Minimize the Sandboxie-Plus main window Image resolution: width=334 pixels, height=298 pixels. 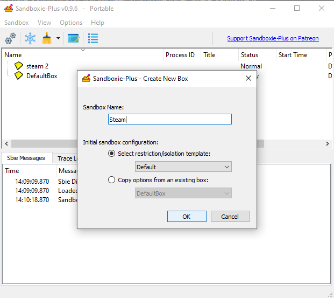(x=273, y=8)
